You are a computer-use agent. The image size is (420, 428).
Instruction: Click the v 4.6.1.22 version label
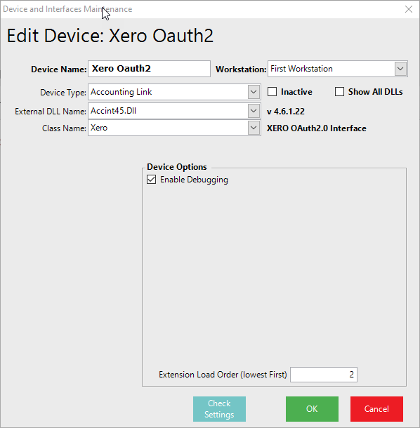click(x=286, y=112)
